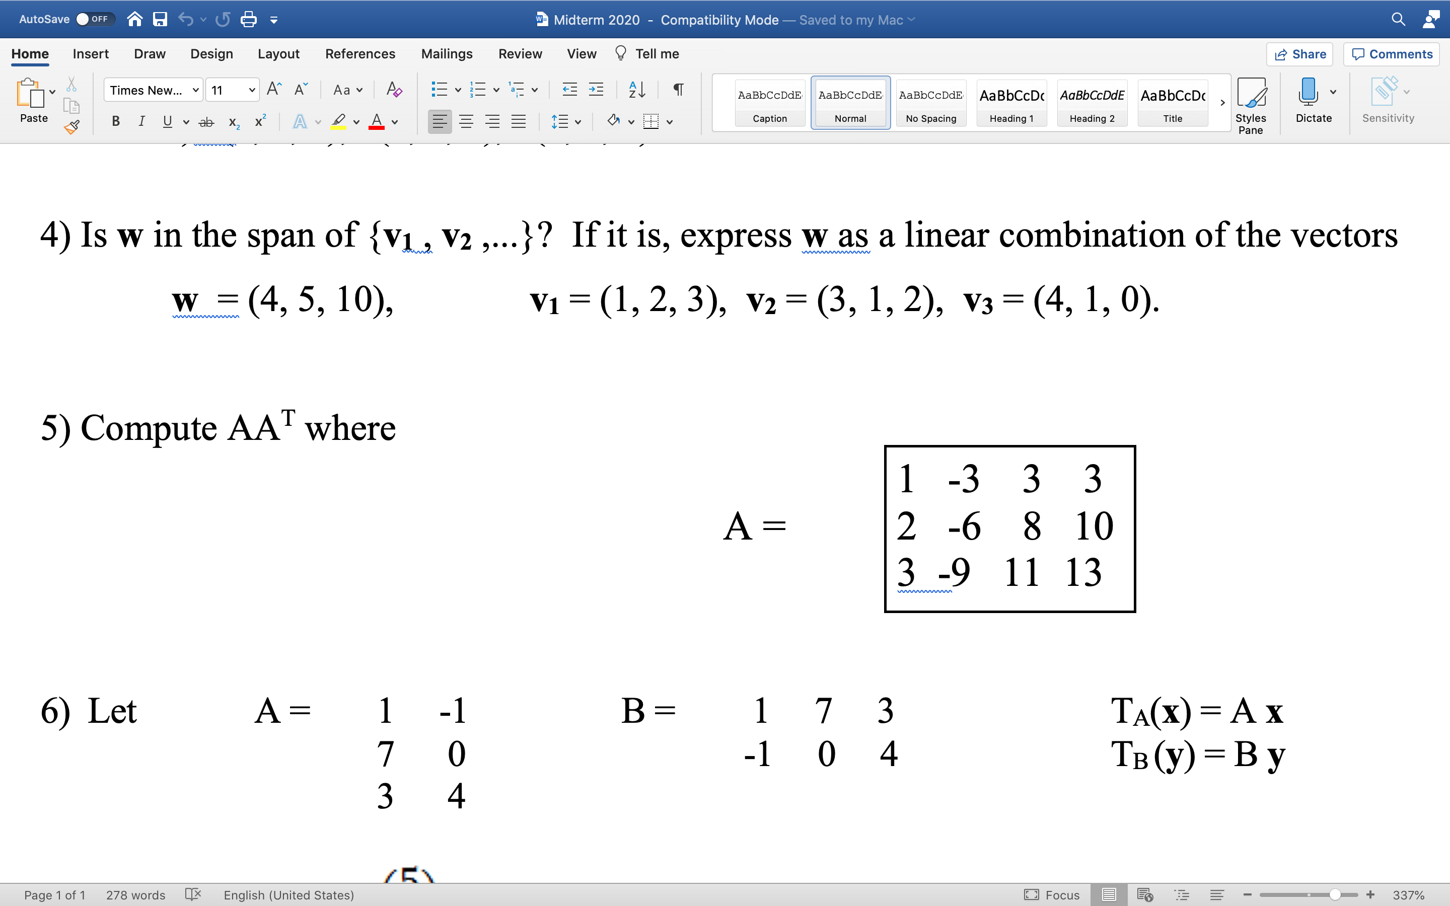The height and width of the screenshot is (906, 1450).
Task: Open the font size dropdown
Action: coord(252,91)
